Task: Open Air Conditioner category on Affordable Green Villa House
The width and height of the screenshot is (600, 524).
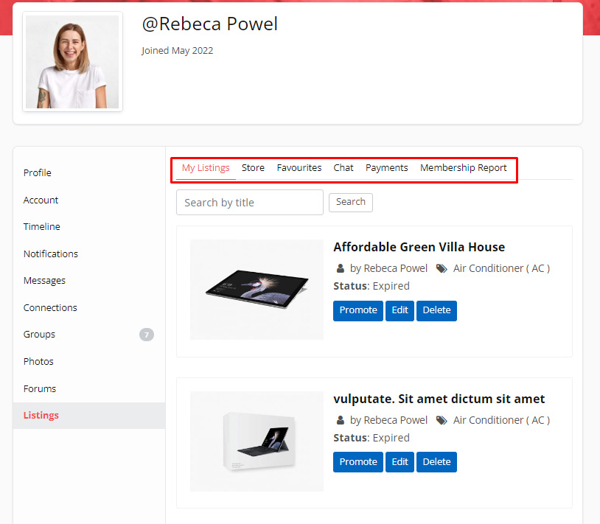Action: pos(501,268)
